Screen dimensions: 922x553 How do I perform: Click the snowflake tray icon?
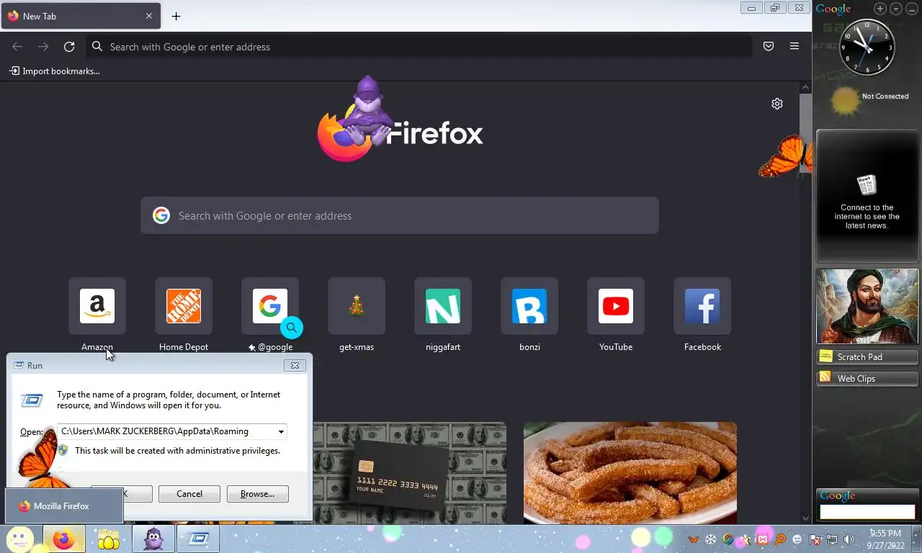click(x=711, y=539)
